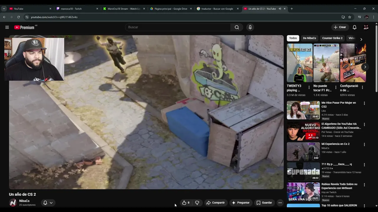378x212 pixels.
Task: Start voice search with the microphone
Action: [x=250, y=27]
